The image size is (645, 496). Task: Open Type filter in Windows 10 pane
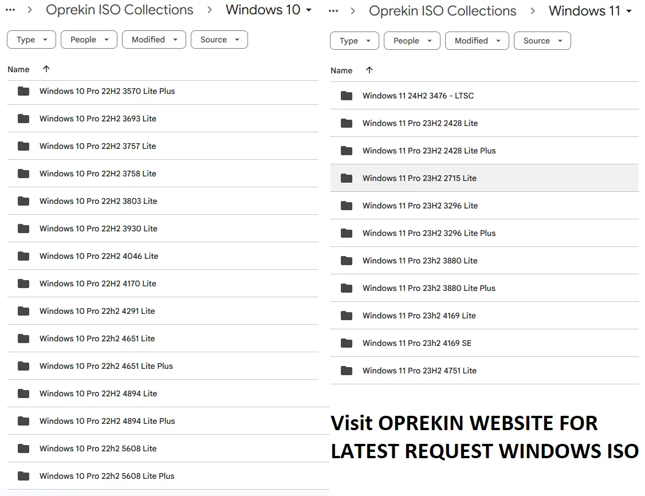(32, 40)
